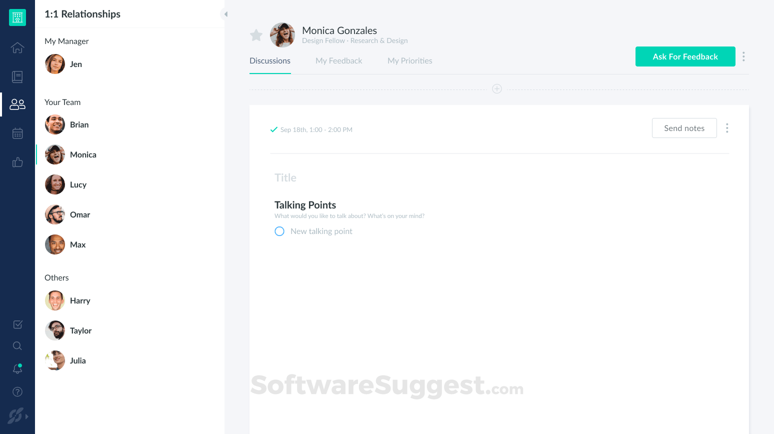Toggle the meeting completed checkmark near Sep 18th
Viewport: 774px width, 434px height.
point(273,129)
